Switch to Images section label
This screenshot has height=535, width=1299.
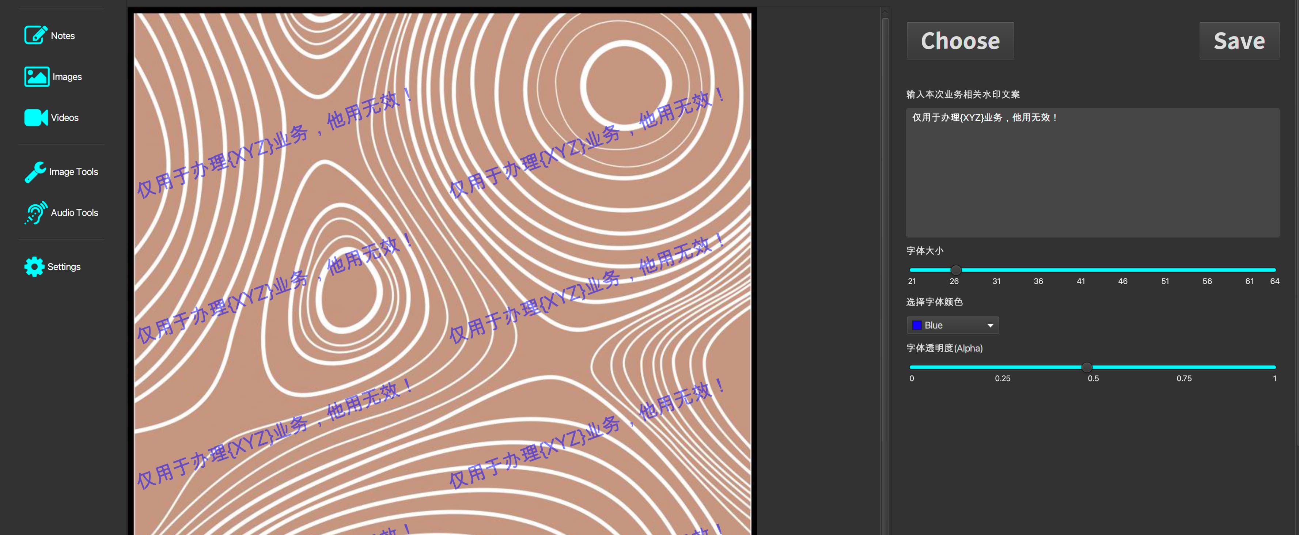pyautogui.click(x=67, y=77)
